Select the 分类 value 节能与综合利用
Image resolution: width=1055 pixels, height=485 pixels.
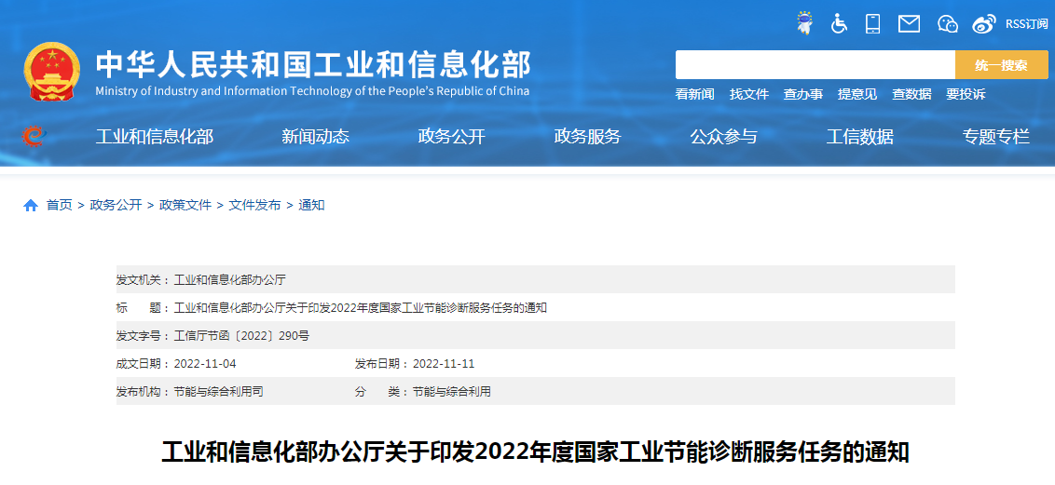click(x=451, y=392)
